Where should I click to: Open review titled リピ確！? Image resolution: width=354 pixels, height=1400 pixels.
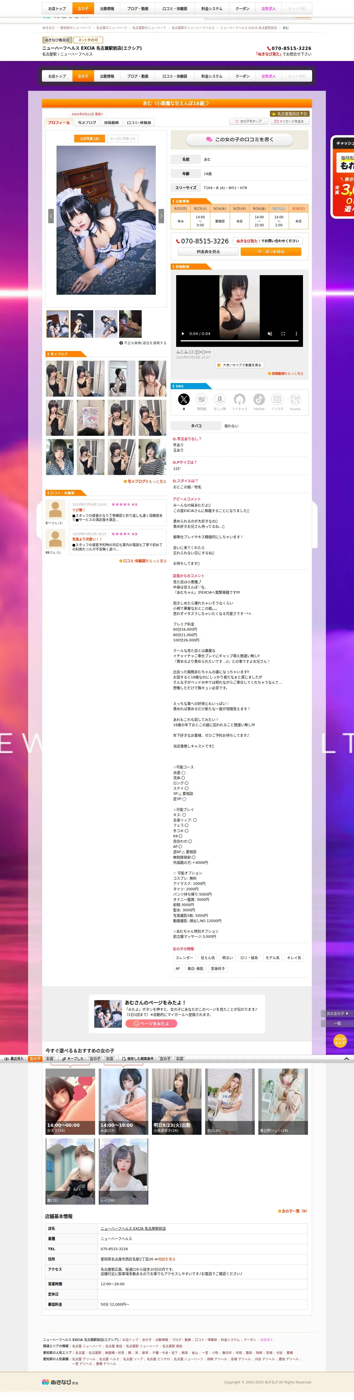click(x=79, y=510)
